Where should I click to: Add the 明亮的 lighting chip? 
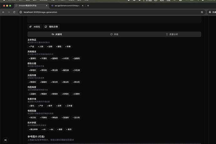coord(32,82)
